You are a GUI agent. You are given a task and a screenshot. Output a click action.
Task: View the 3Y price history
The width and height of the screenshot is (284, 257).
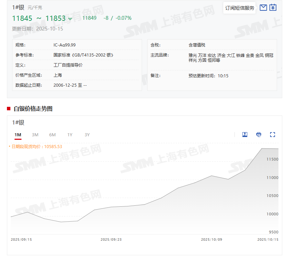(87, 135)
